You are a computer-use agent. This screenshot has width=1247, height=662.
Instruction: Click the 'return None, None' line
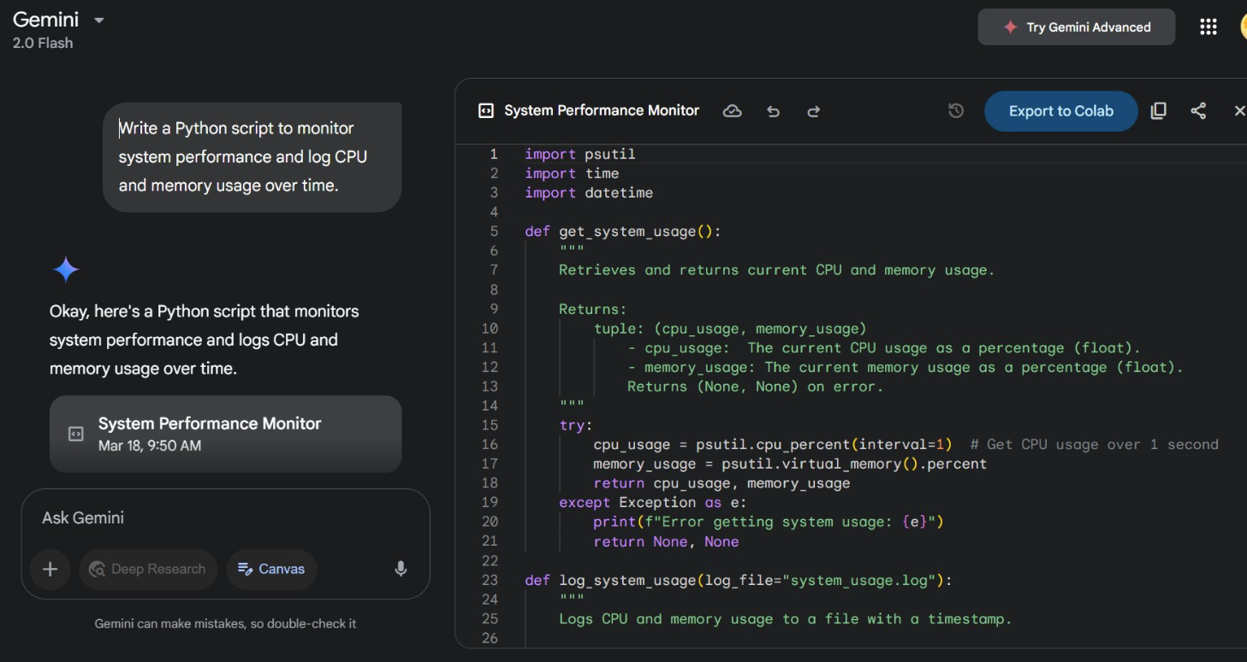click(x=666, y=542)
